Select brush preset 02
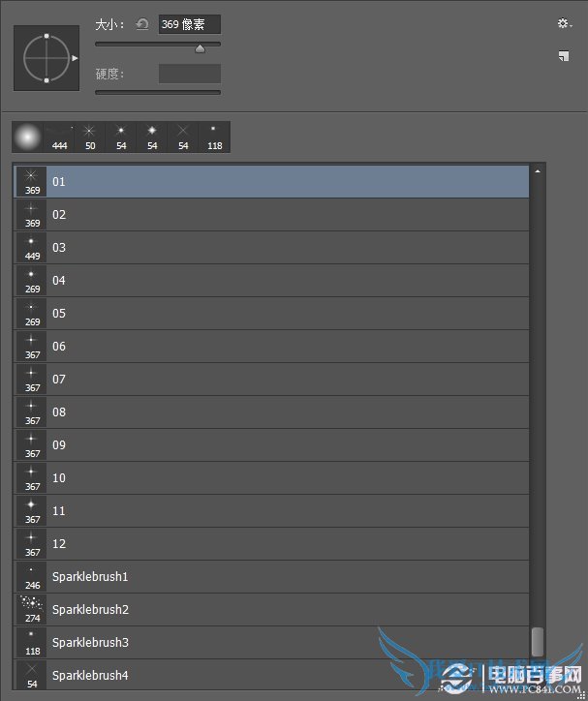 (272, 215)
